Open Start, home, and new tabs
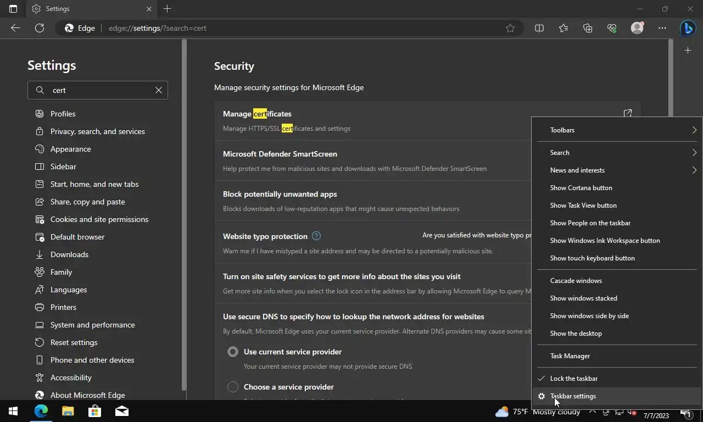 pyautogui.click(x=94, y=184)
